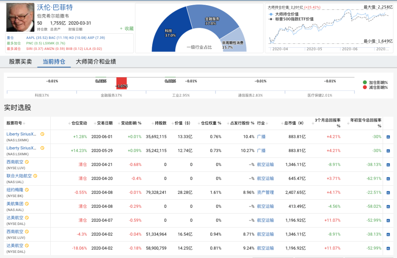Select 科技37% sector label on bar axis
This screenshot has width=397, height=258.
42,95
